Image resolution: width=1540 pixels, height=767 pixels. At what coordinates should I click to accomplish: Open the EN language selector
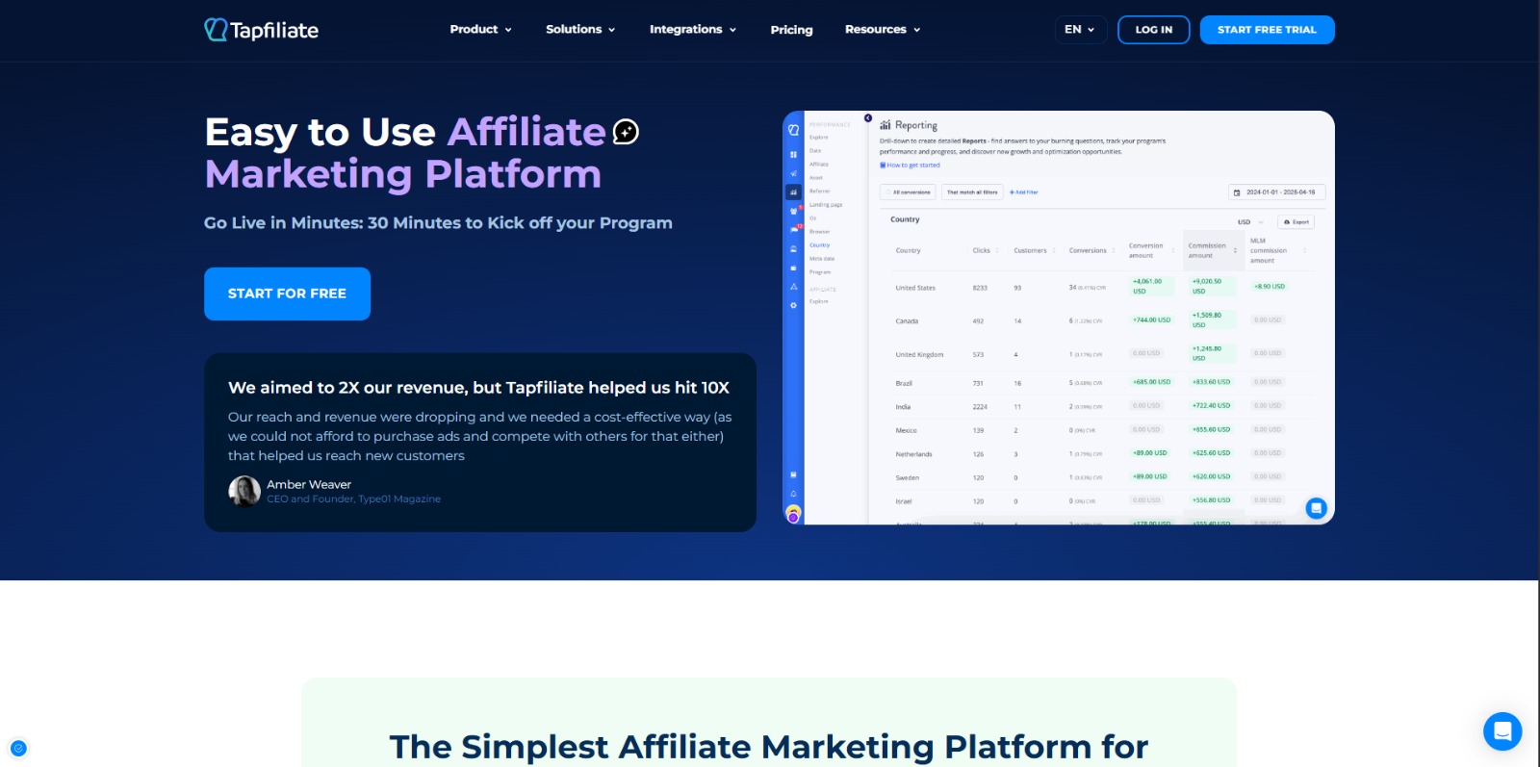(x=1080, y=30)
